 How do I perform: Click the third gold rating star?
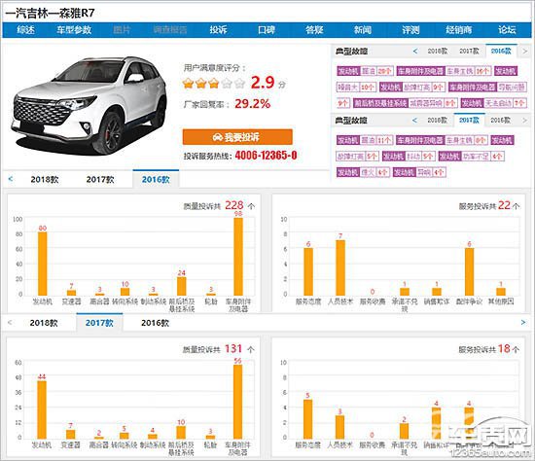(214, 83)
